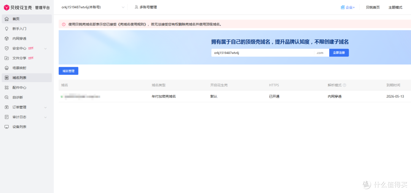Click the red warning icon in notice bar
411x193 pixels.
coord(64,25)
